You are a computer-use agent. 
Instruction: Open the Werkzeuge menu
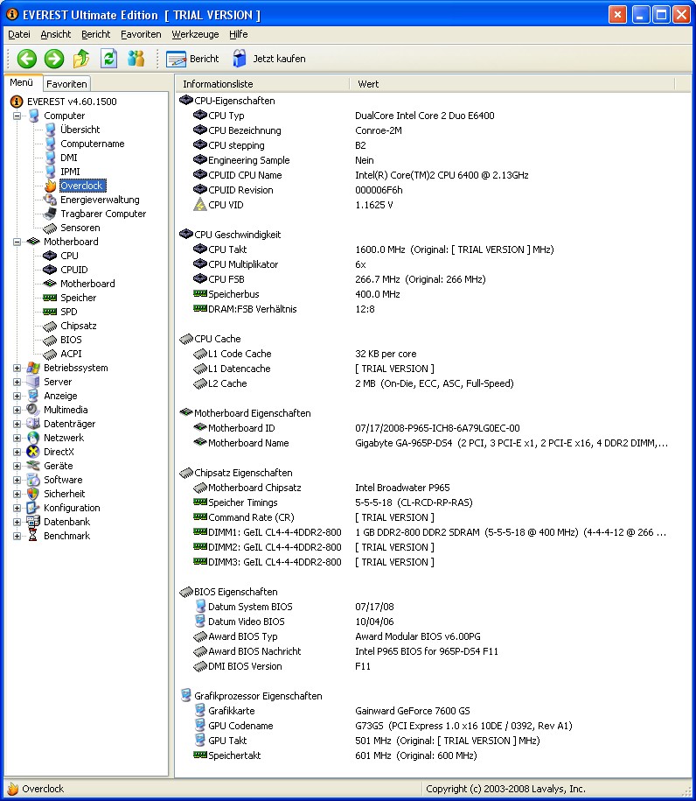coord(195,34)
